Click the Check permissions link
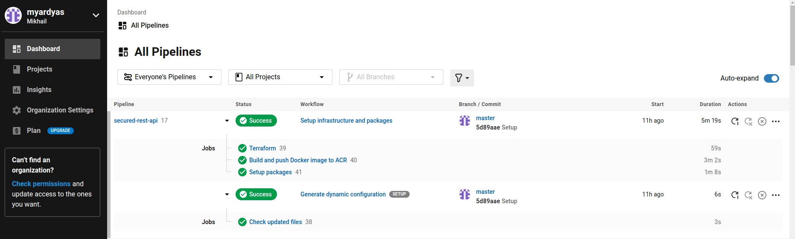This screenshot has width=795, height=239. pyautogui.click(x=41, y=184)
